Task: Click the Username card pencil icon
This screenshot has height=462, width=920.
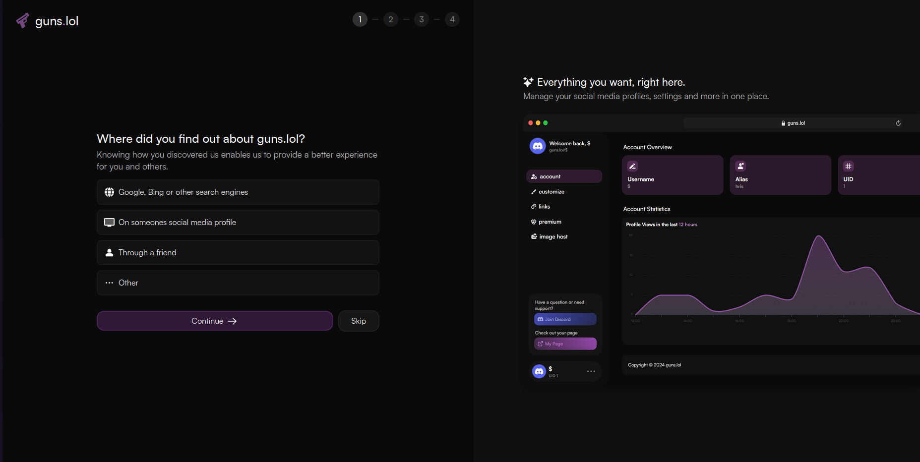Action: [x=632, y=166]
